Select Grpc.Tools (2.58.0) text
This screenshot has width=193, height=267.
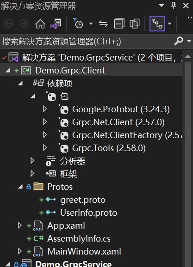(x=109, y=148)
